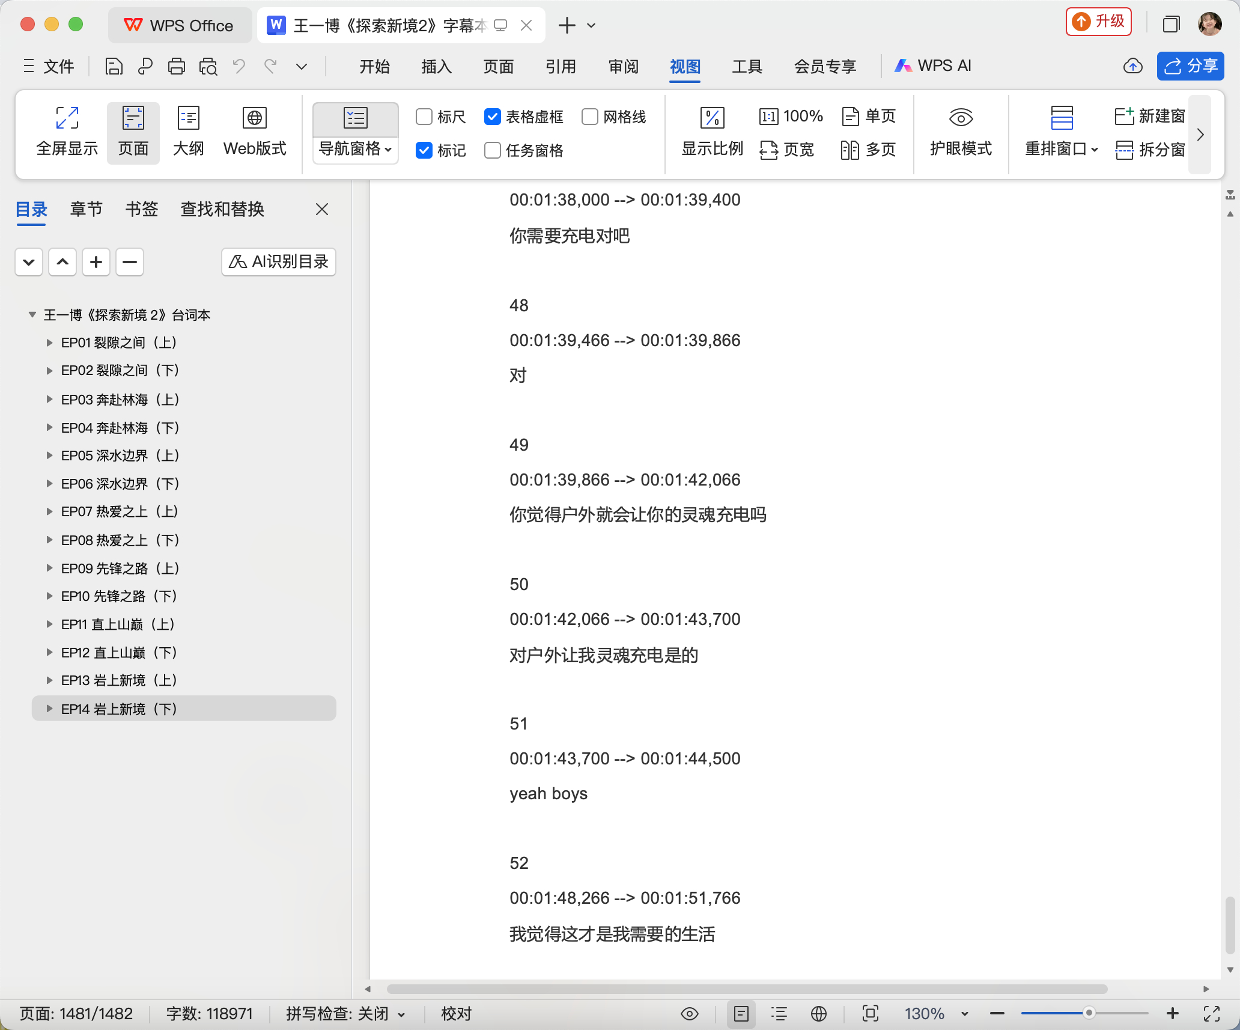Click the user avatar picture
1240x1030 pixels.
[x=1209, y=24]
